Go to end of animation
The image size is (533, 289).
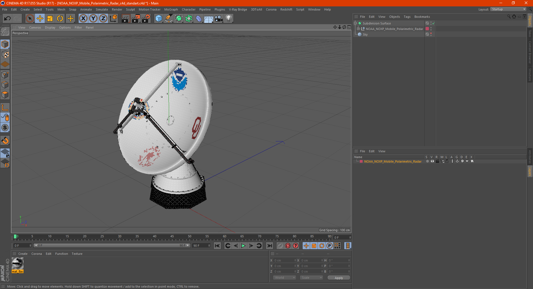click(x=269, y=246)
